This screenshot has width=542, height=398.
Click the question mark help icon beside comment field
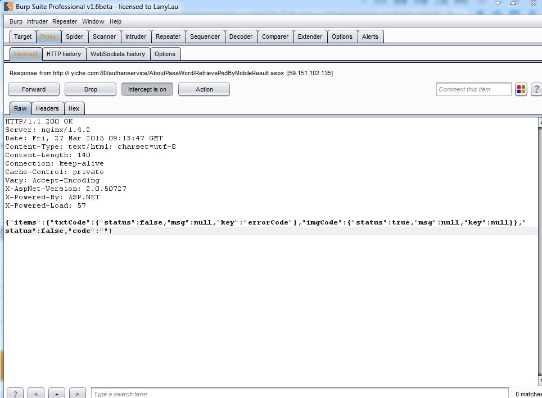pos(536,89)
